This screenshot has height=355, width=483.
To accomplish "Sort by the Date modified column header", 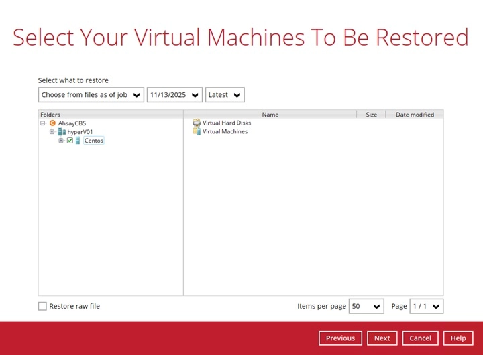I will tap(415, 115).
